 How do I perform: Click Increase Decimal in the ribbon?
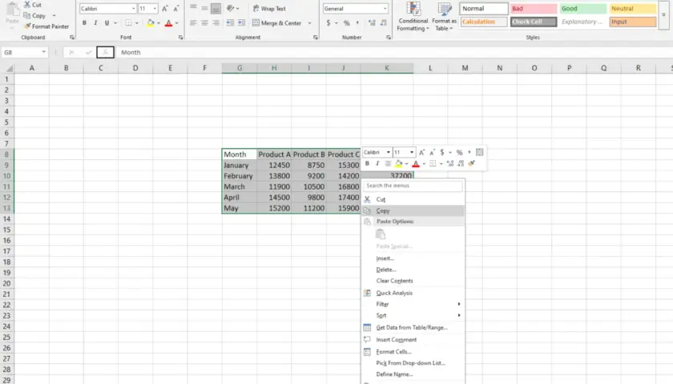tap(372, 22)
